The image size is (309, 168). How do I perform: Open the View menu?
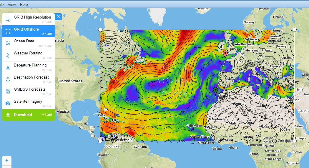(12, 4)
